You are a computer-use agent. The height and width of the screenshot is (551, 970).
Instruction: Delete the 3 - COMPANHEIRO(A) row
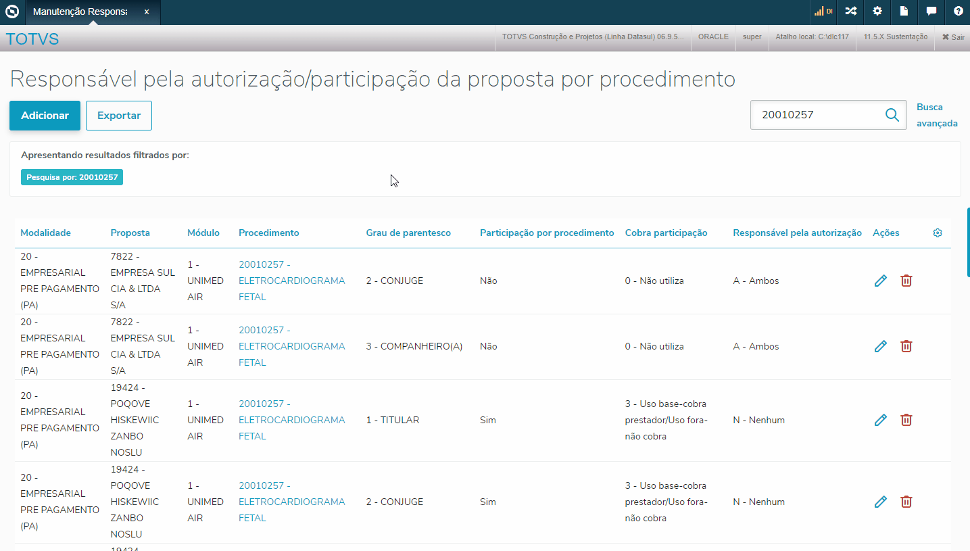(906, 346)
